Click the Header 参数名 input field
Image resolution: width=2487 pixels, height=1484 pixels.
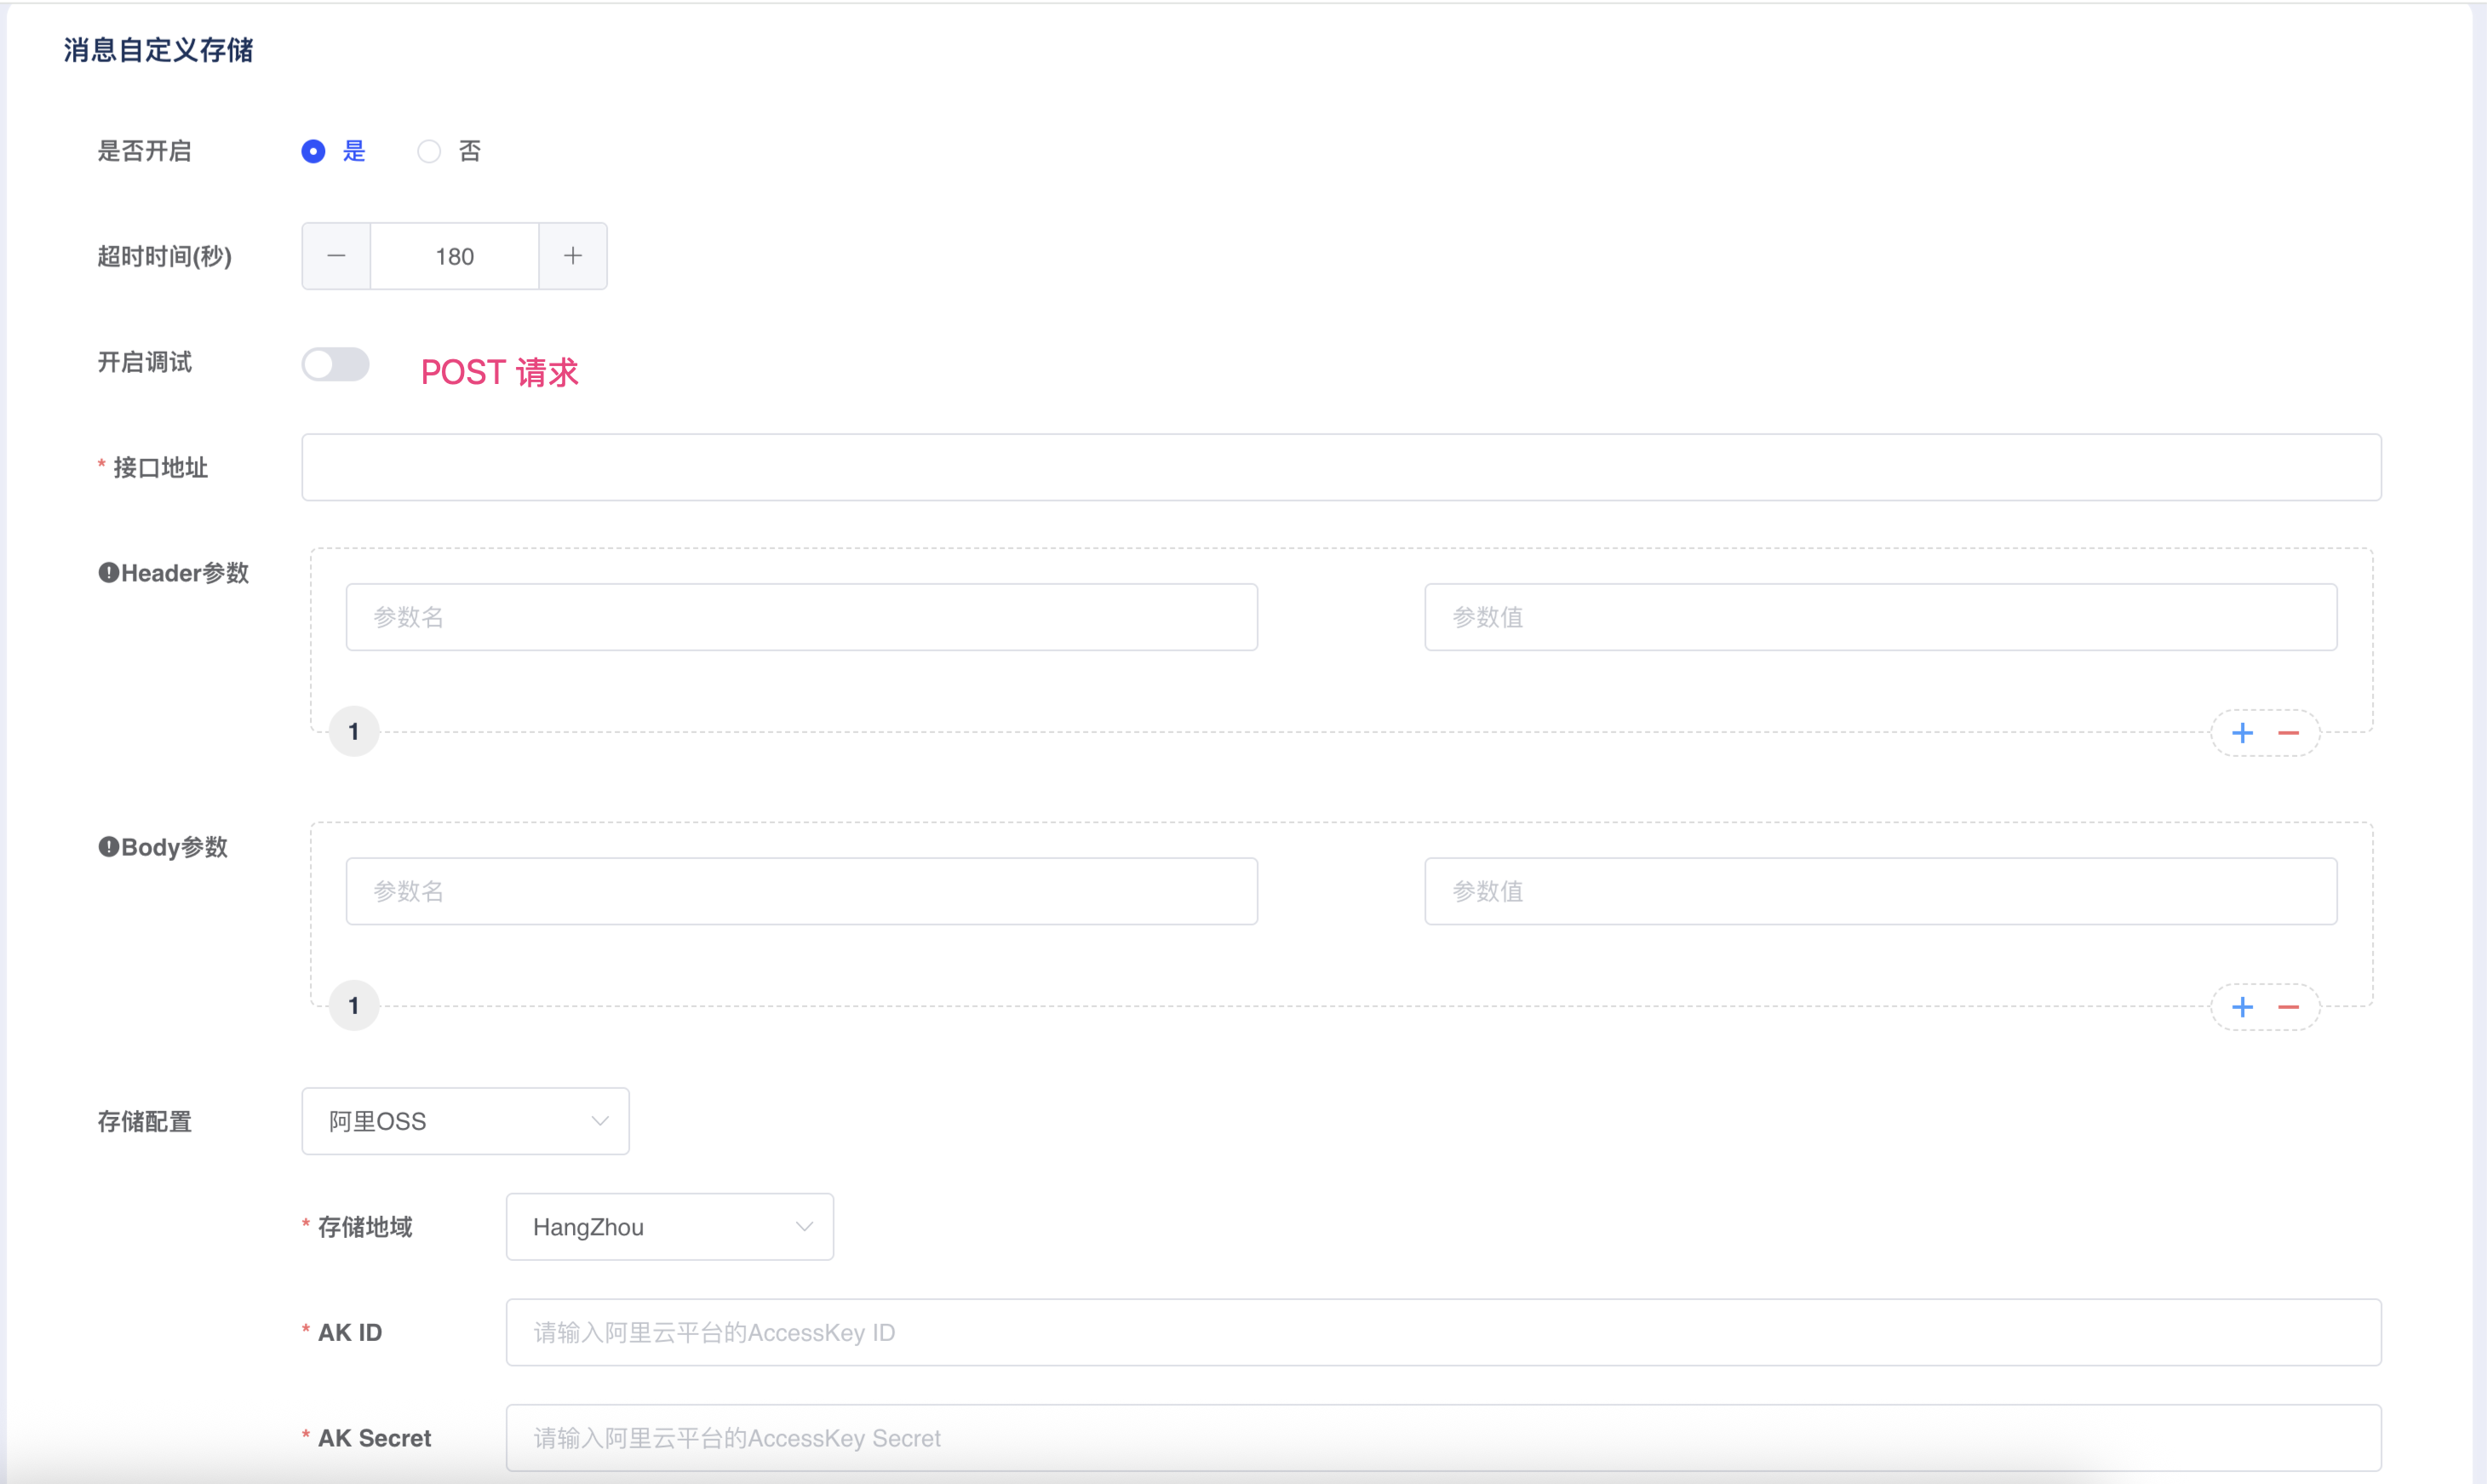tap(801, 617)
